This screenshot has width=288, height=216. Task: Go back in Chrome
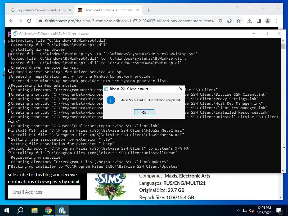point(11,21)
